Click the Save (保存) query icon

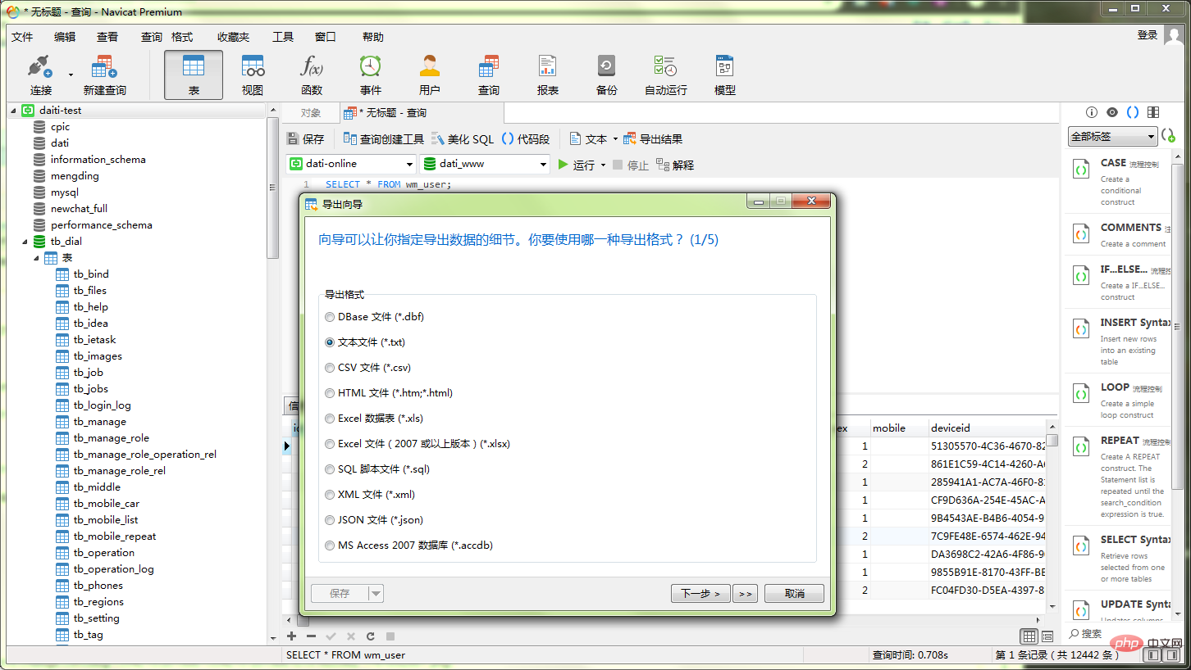[305, 139]
